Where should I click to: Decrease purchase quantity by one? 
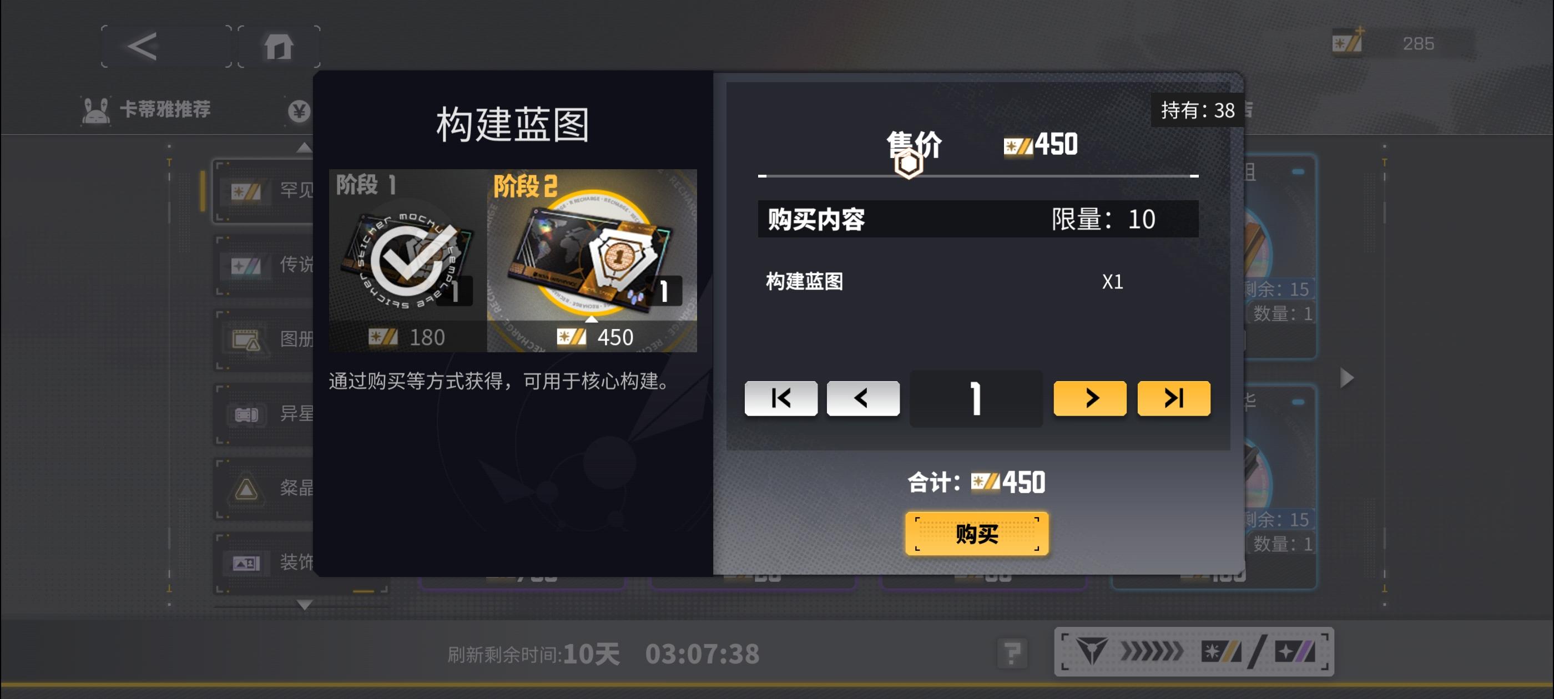(862, 398)
